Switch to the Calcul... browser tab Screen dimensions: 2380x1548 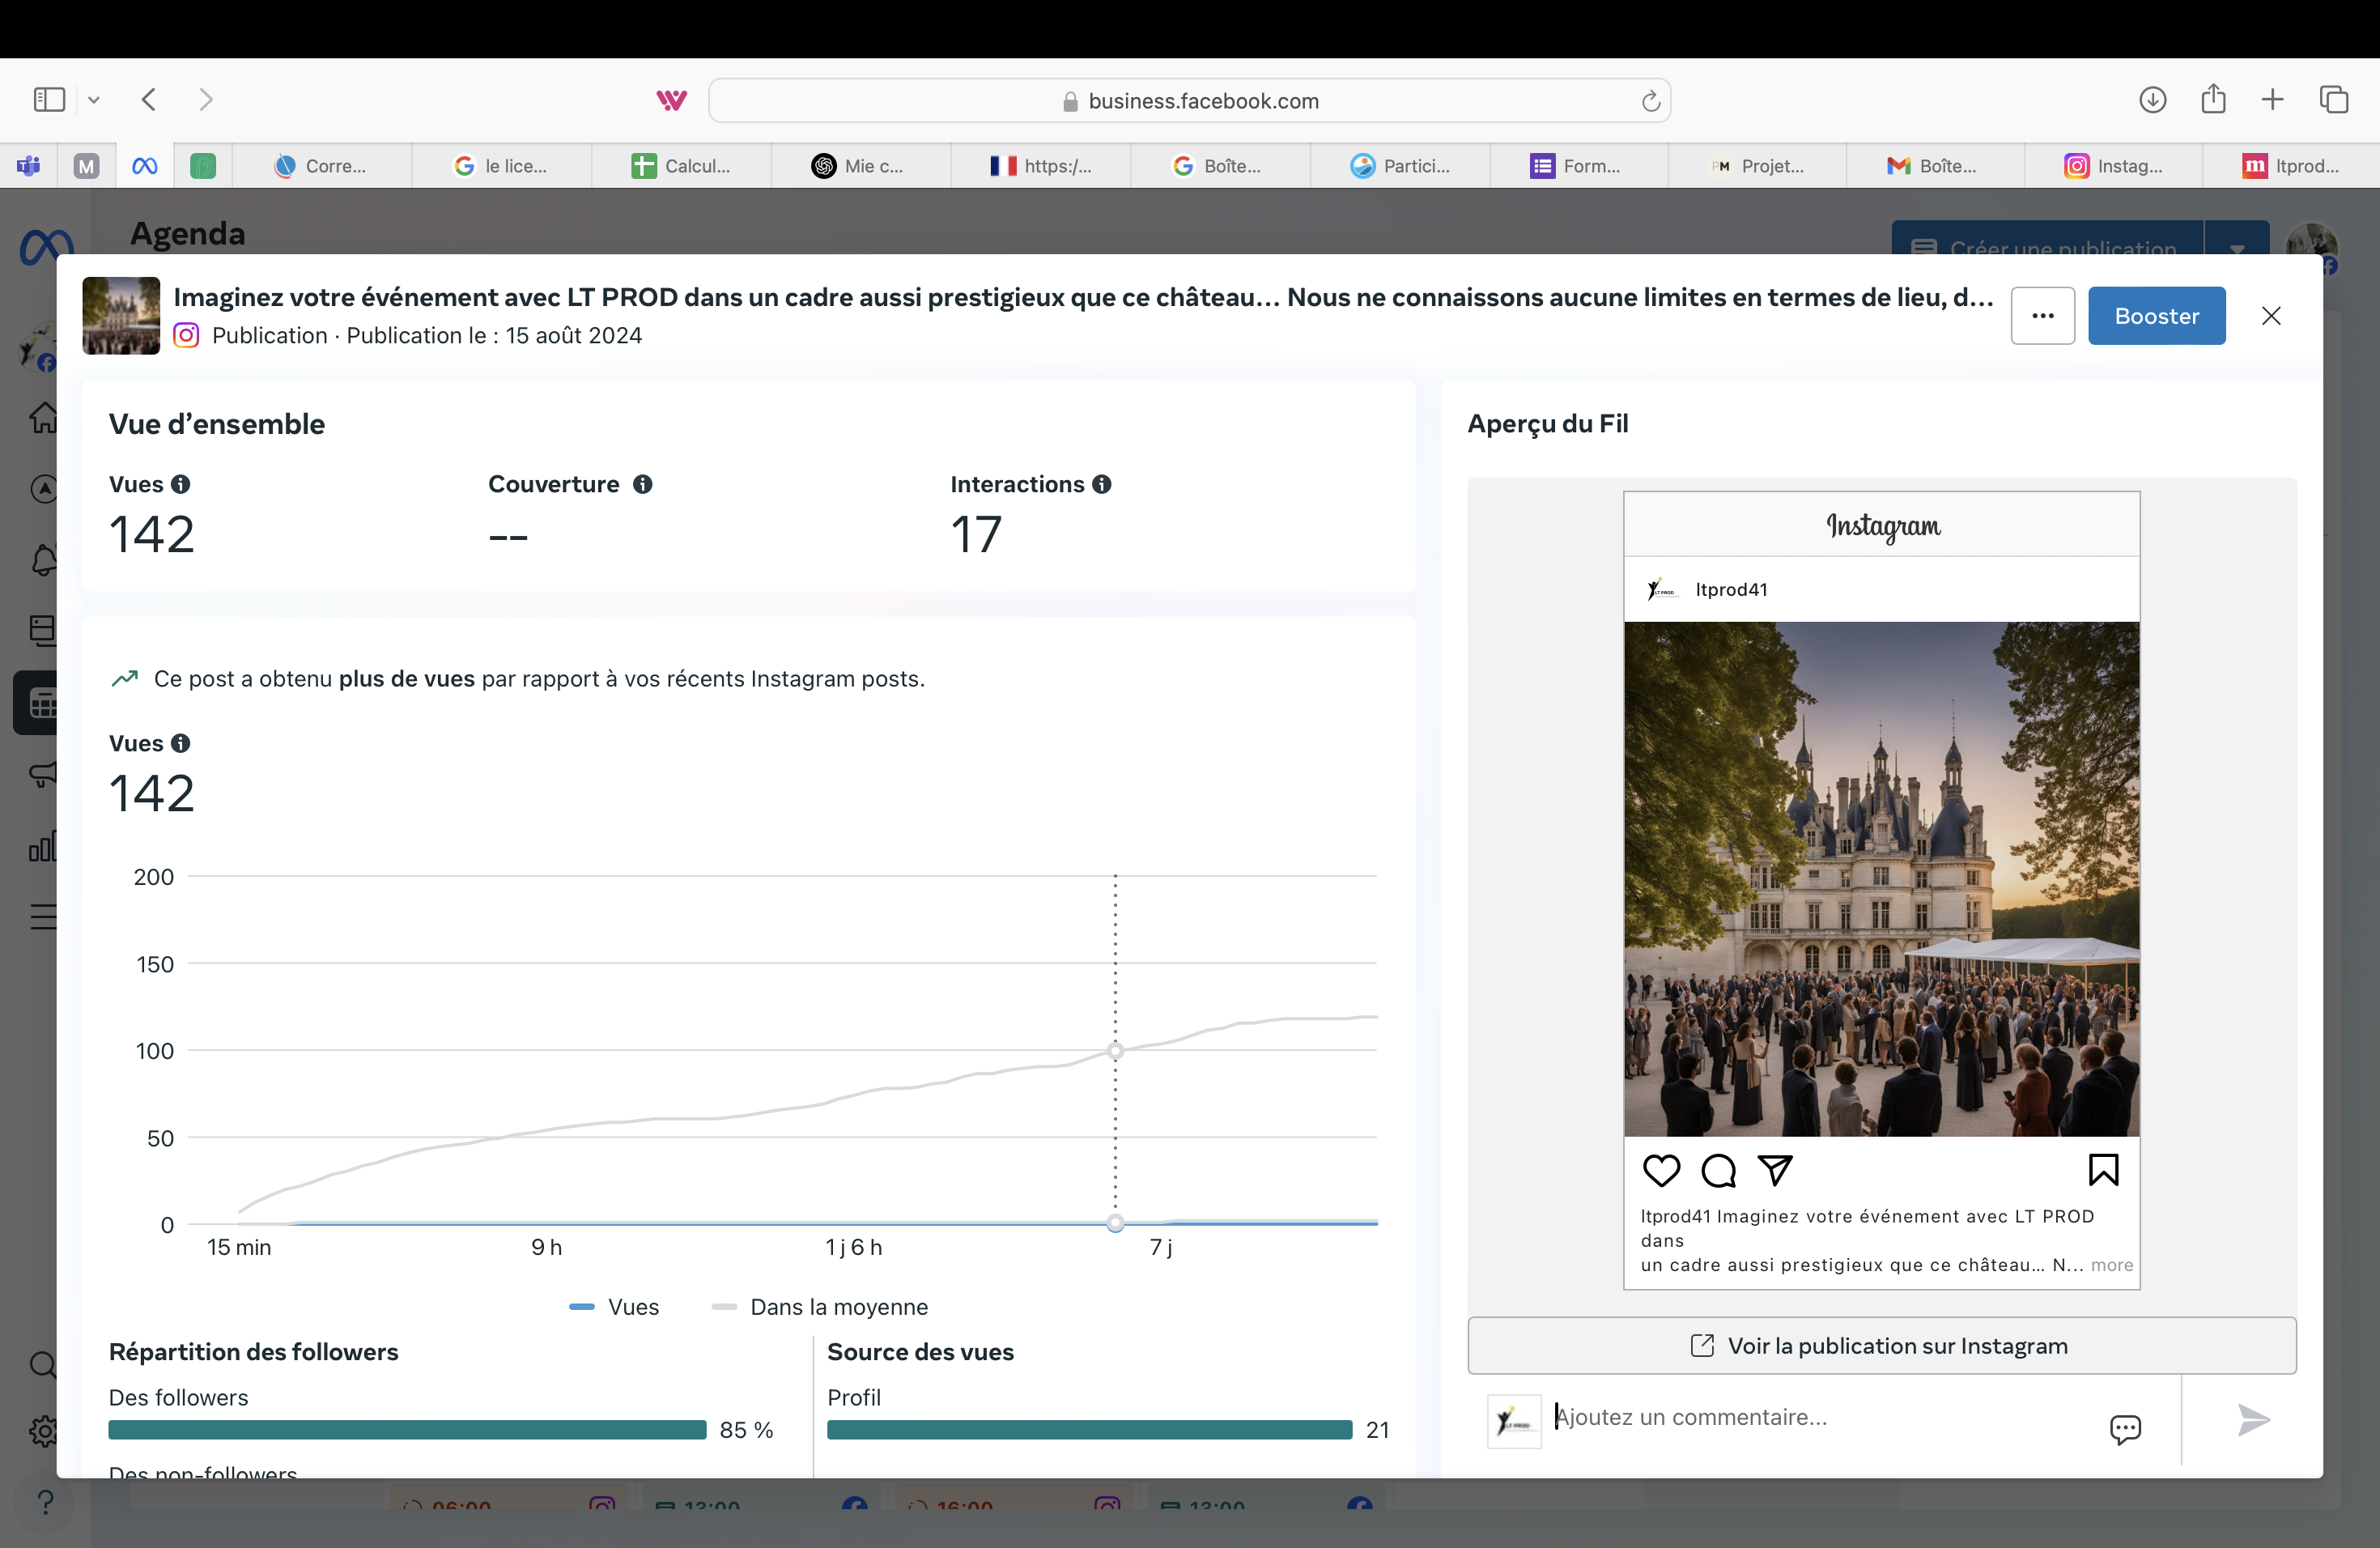click(682, 166)
